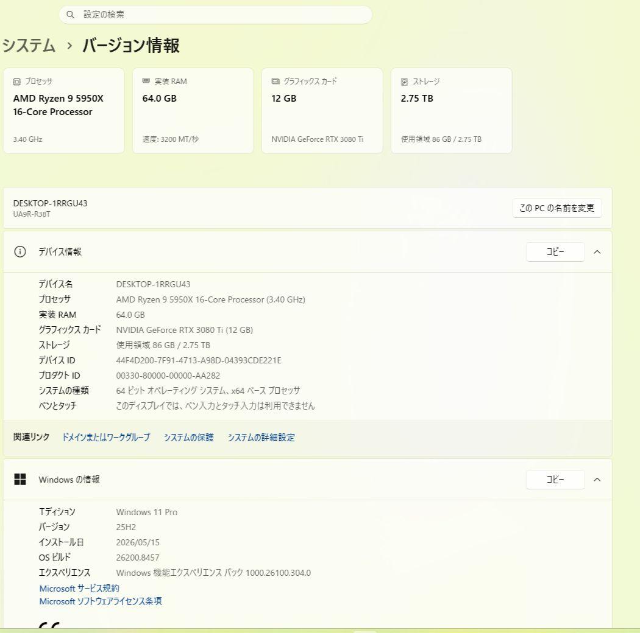Collapse the デバイス情報 section chevron
The width and height of the screenshot is (640, 633).
tap(597, 252)
